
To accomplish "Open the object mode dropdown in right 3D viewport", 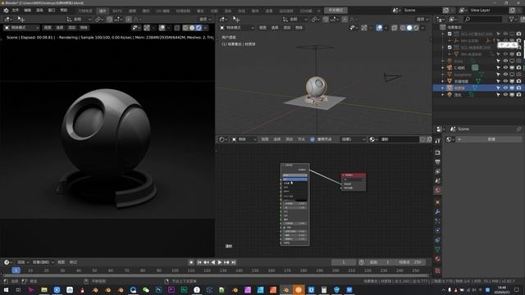I will pos(237,28).
